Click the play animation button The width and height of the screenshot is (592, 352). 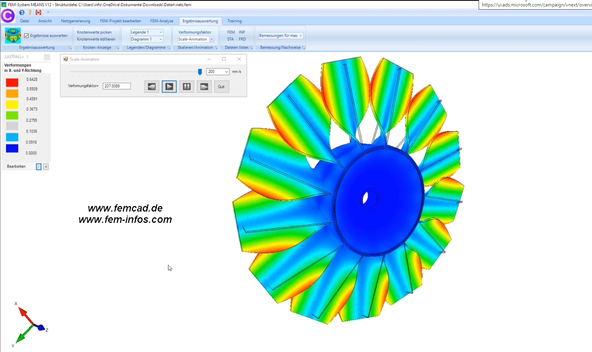point(169,86)
